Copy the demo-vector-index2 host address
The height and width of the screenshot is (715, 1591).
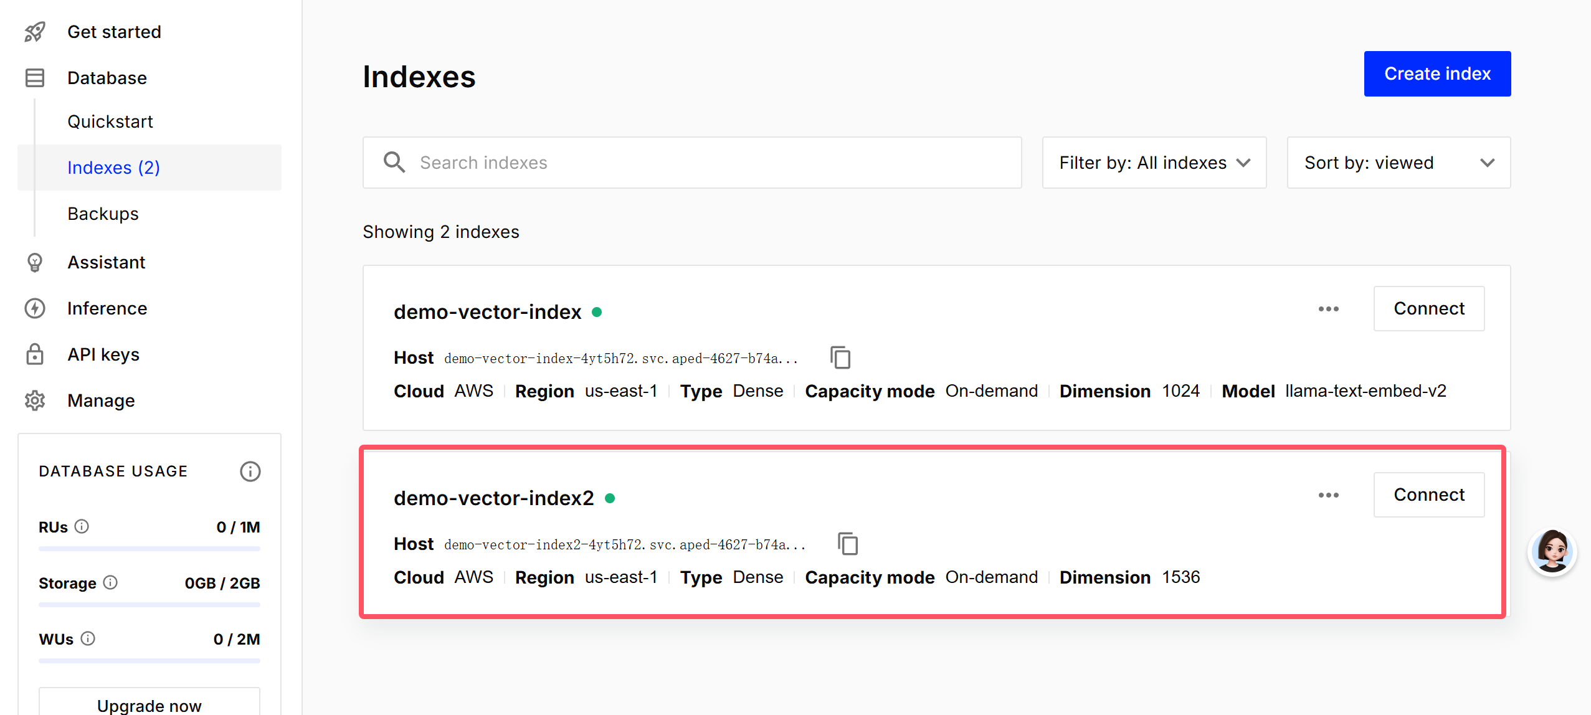pyautogui.click(x=847, y=544)
